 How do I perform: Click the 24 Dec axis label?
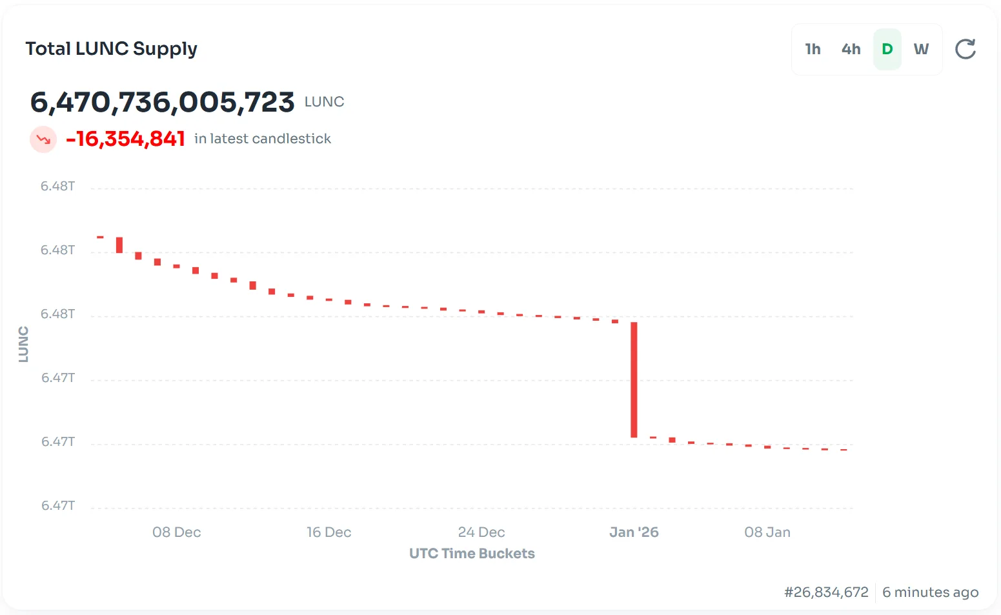pos(481,532)
